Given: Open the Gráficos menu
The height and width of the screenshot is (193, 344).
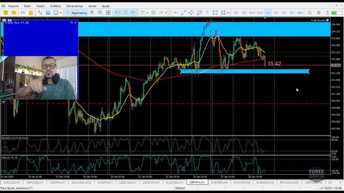Looking at the screenshot, I should [55, 6].
